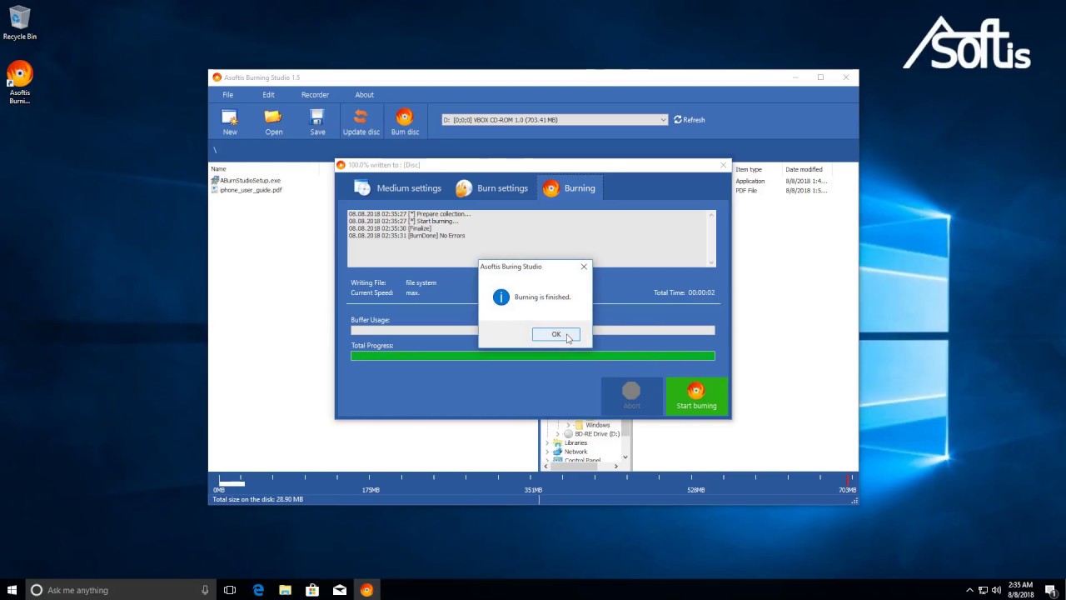Image resolution: width=1066 pixels, height=600 pixels.
Task: Open File Explorer from the taskbar
Action: (285, 590)
